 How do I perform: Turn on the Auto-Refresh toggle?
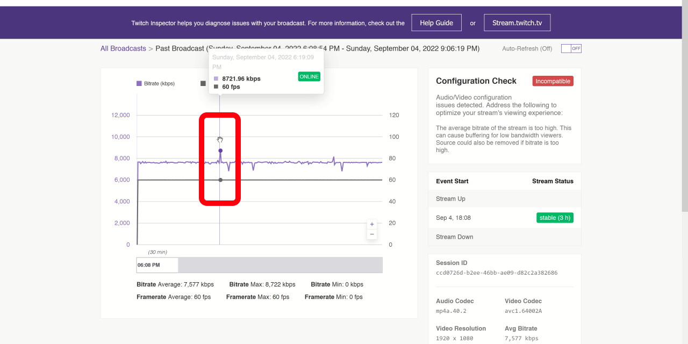tap(571, 48)
